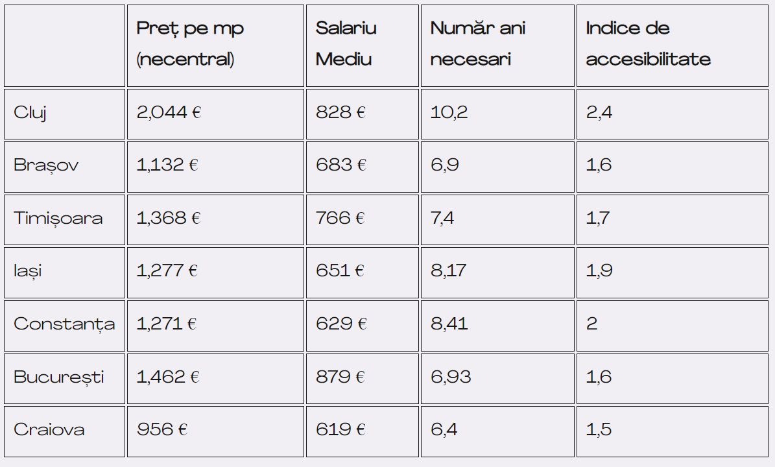This screenshot has height=467, width=775.
Task: Select the 7,4 years cell
Action: (497, 220)
